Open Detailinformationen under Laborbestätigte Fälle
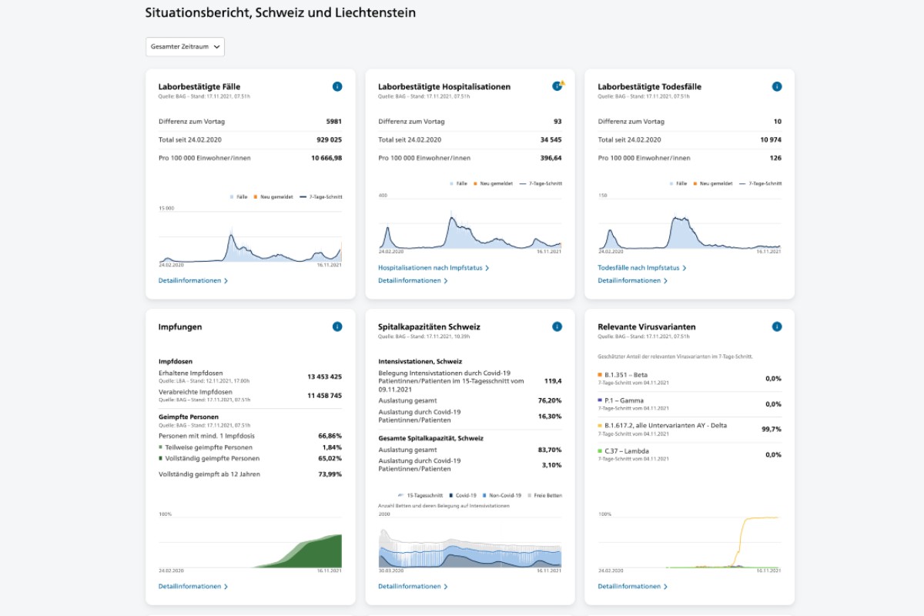 (x=193, y=281)
